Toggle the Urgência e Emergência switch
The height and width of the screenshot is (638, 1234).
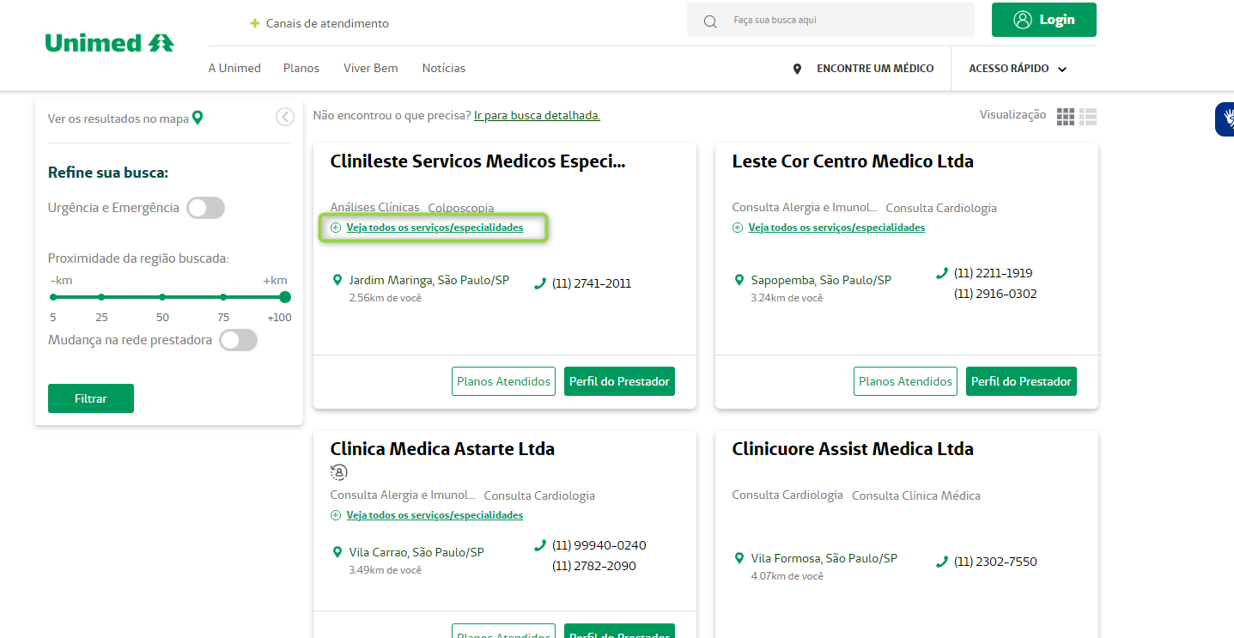(205, 208)
